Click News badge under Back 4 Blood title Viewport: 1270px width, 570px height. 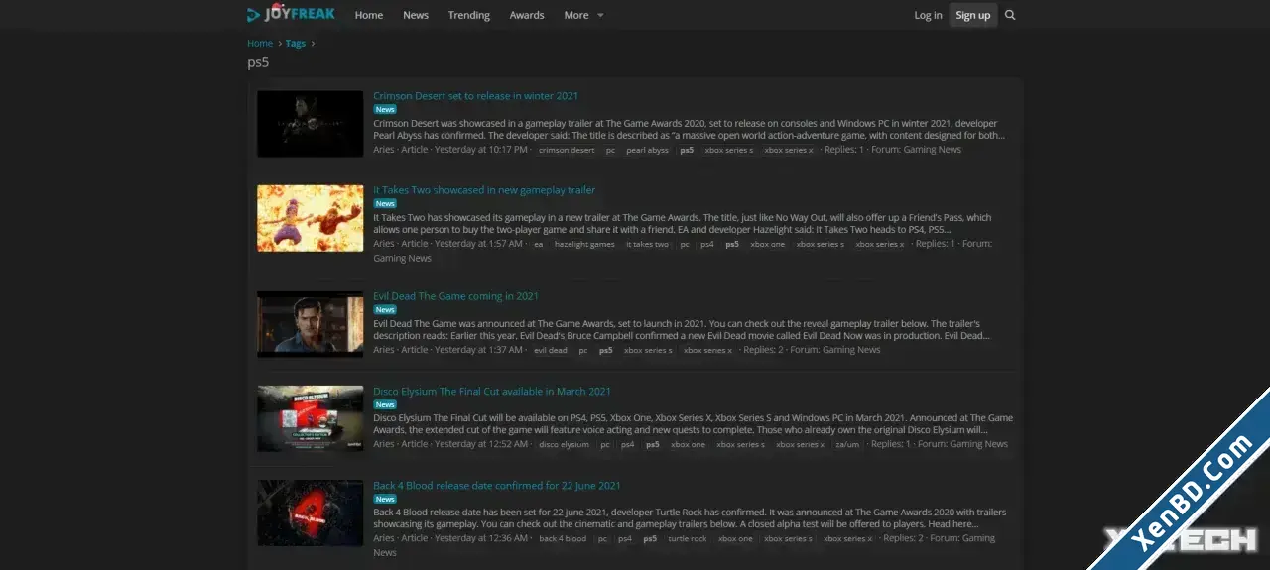385,499
